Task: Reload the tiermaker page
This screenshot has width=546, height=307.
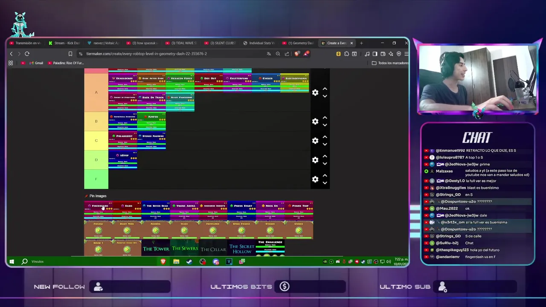Action: point(27,54)
